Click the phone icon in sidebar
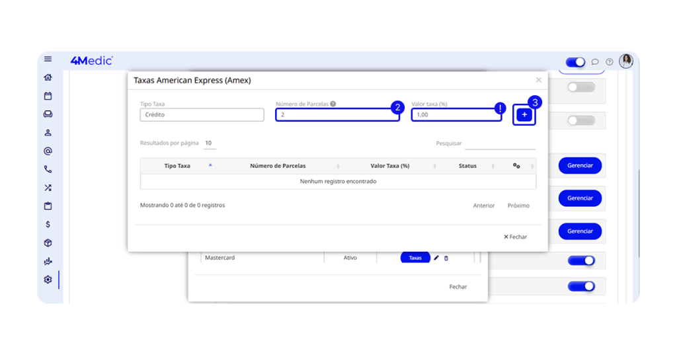 pos(48,169)
